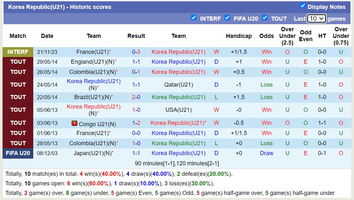Uncheck the FIFA U20 filter checkbox
Screen dimensions: 354x200
[227, 18]
